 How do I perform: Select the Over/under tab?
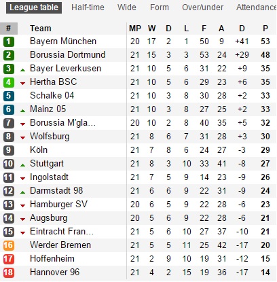pos(203,7)
